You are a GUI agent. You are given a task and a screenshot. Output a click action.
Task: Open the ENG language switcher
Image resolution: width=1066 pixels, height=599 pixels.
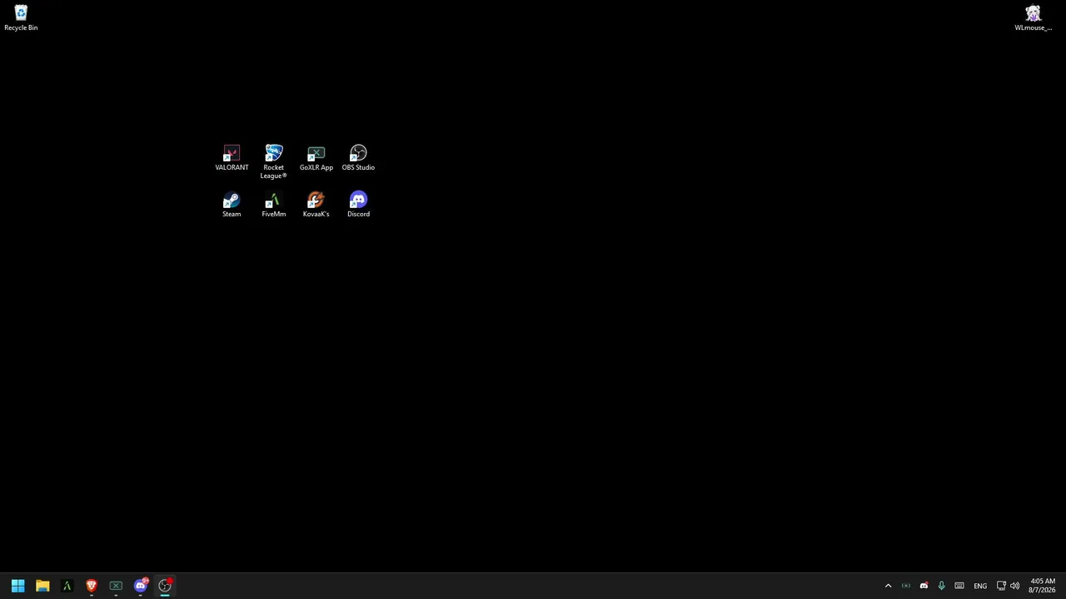point(980,586)
